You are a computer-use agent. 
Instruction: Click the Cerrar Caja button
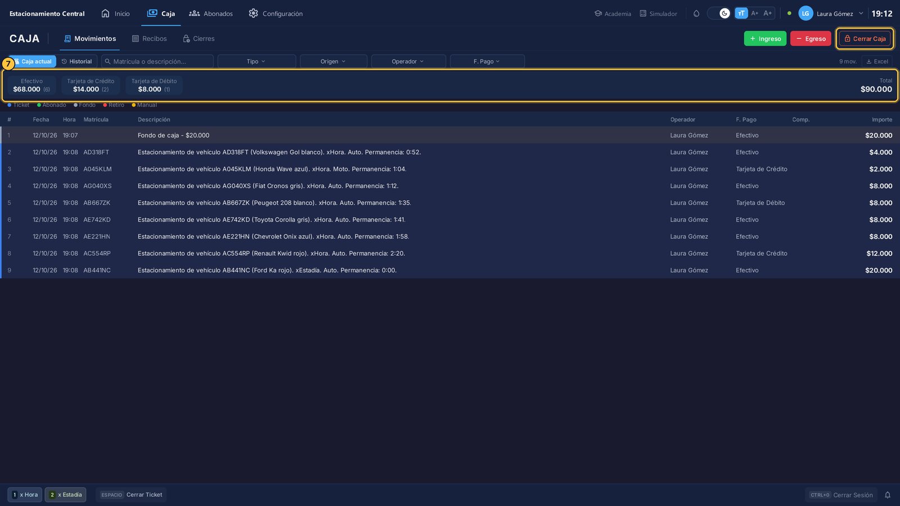click(865, 39)
